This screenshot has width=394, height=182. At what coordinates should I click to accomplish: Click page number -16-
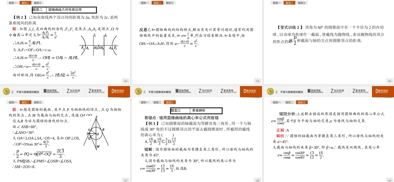pos(390,81)
